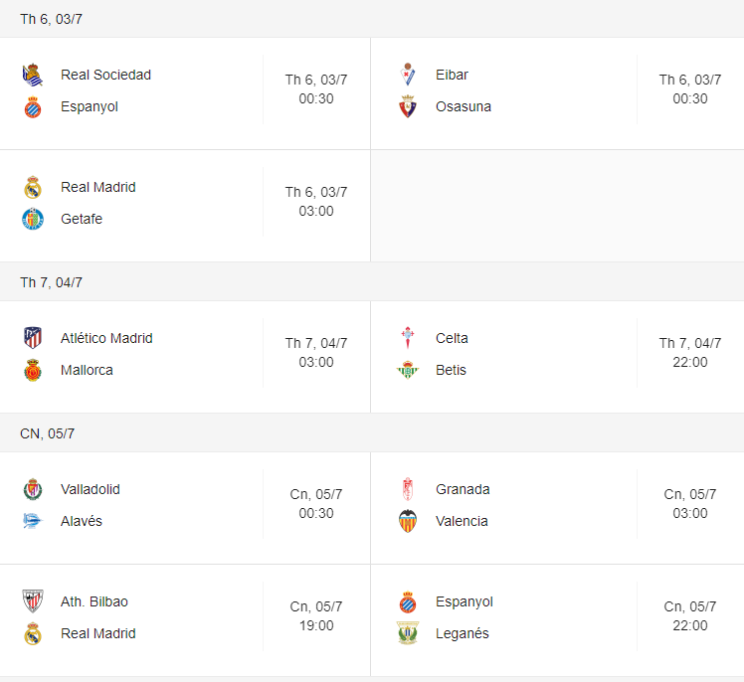Open Valladolid team name link
This screenshot has width=744, height=682.
coord(91,489)
